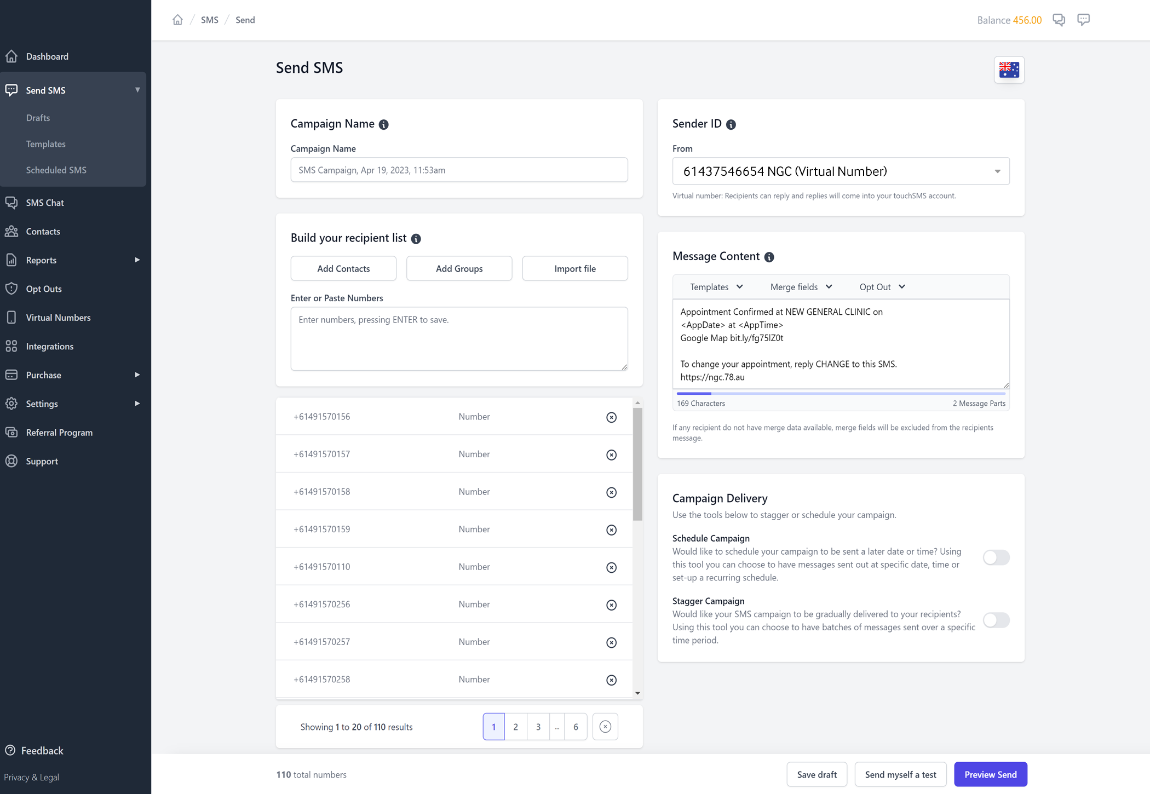Open Scheduled SMS in sidebar
The image size is (1150, 794).
(56, 170)
